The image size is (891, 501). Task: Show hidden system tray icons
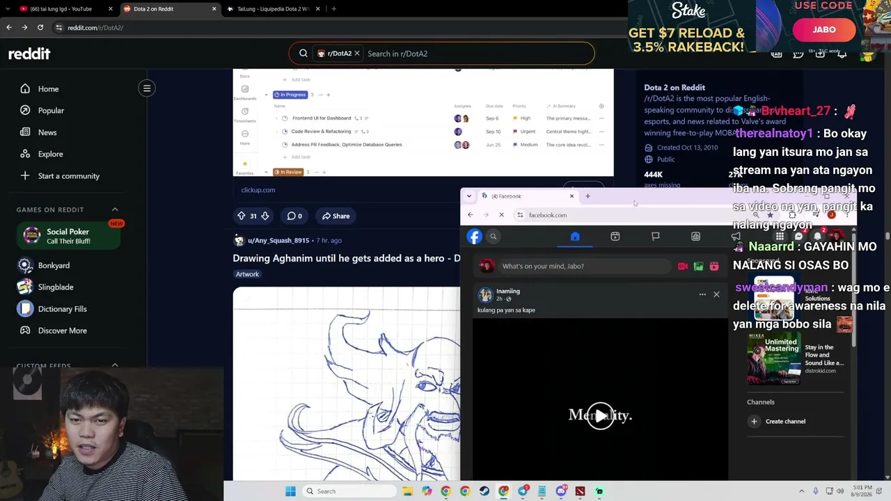801,491
